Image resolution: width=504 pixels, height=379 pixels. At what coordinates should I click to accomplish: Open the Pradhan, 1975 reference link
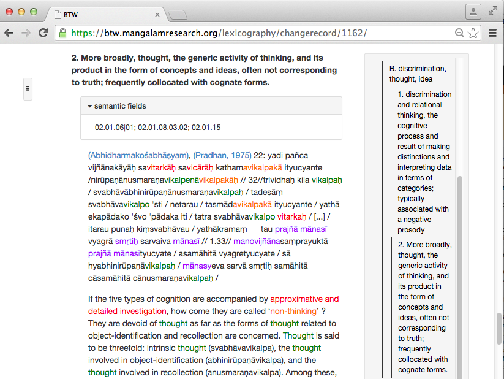point(222,156)
